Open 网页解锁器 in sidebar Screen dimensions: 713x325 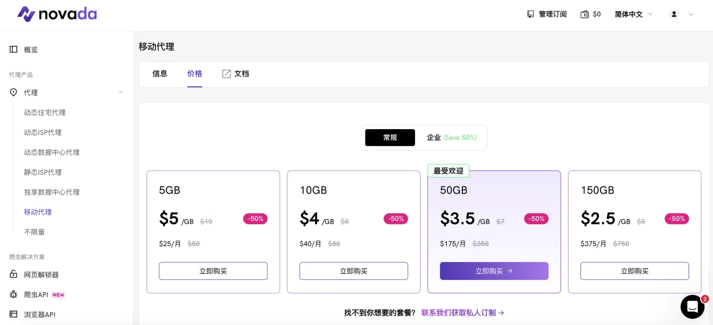click(x=41, y=275)
